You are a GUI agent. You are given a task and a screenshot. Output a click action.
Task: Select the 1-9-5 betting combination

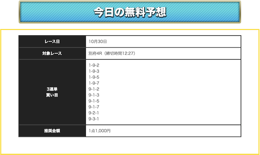click(94, 77)
